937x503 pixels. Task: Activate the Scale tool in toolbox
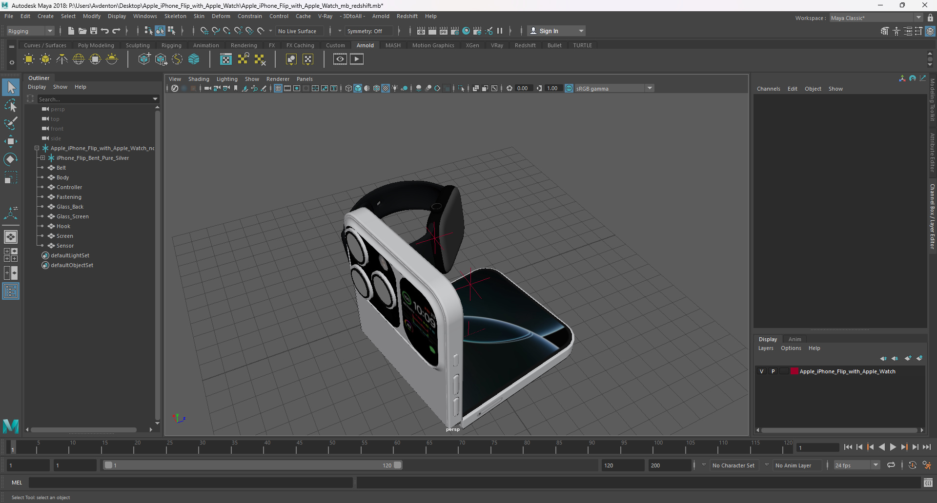(x=11, y=177)
